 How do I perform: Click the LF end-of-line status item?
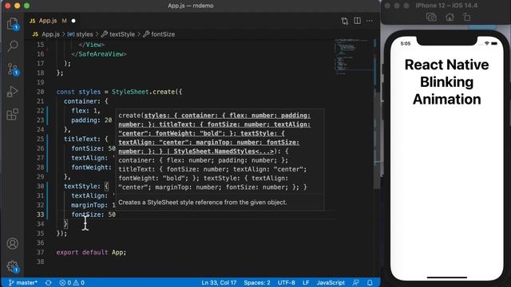coord(306,282)
